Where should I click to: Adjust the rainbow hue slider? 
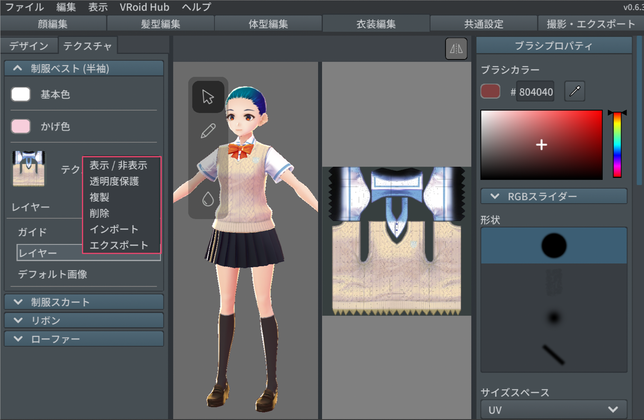click(617, 145)
